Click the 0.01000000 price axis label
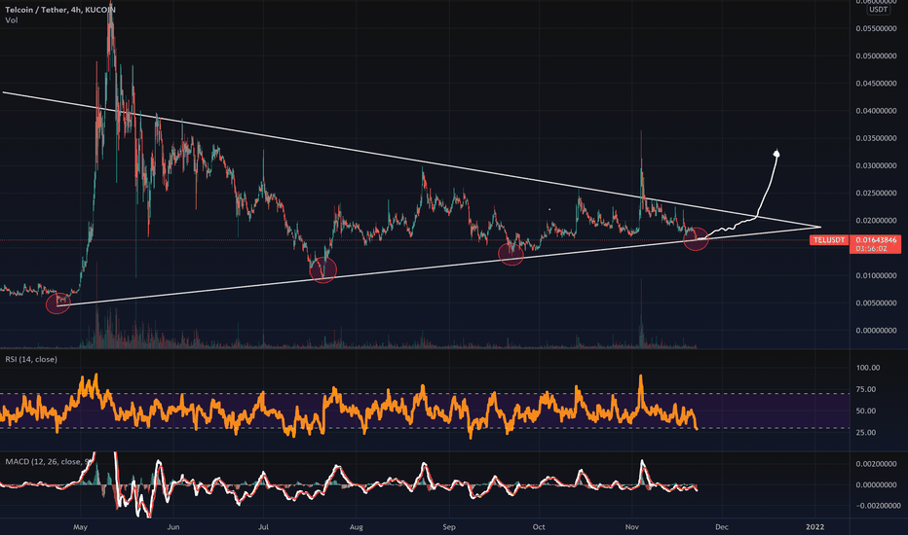 pos(876,276)
